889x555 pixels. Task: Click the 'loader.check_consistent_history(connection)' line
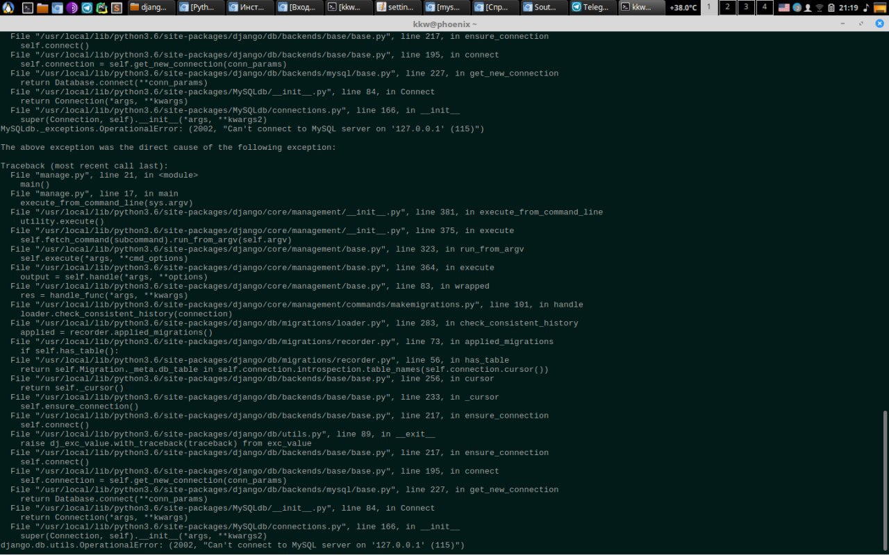126,314
